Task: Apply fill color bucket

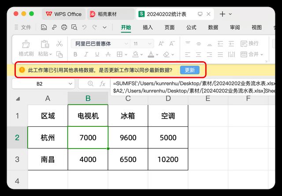Action: pos(135,54)
